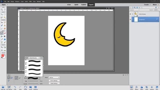Select the Clone Stamp tool
This screenshot has height=90, width=160.
point(5,25)
